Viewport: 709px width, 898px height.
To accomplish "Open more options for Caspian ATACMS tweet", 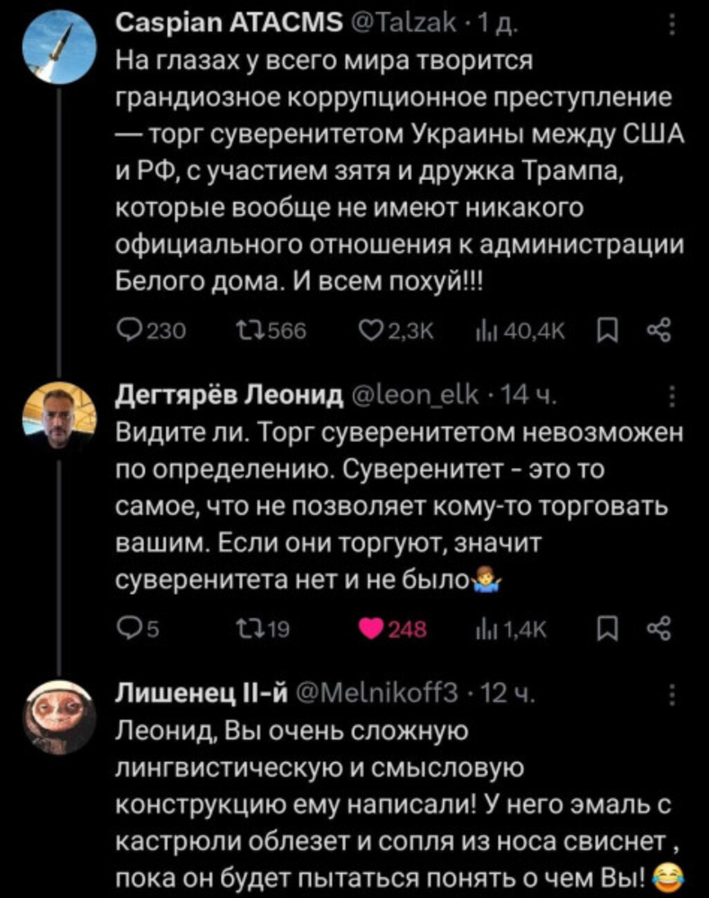I will [x=671, y=26].
